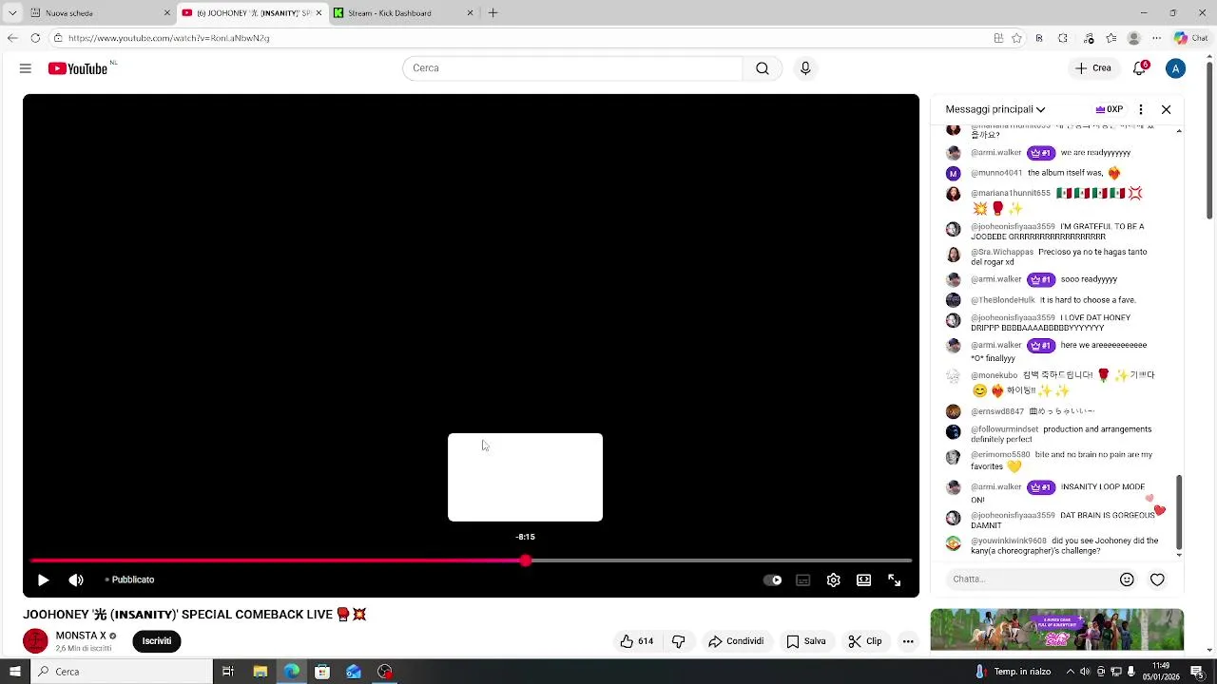The image size is (1217, 684).
Task: Open the browser profile icon
Action: 1133,38
